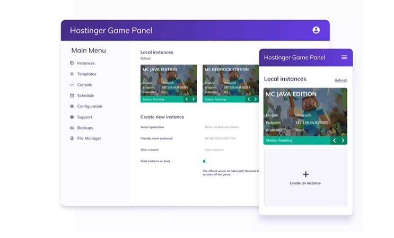The height and width of the screenshot is (238, 394).
Task: Click Status: Running on mobile Java card
Action: 279,140
